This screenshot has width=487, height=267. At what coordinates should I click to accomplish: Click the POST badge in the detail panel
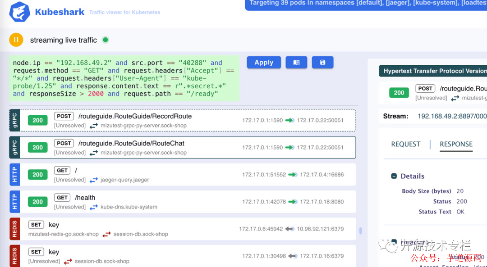(425, 89)
